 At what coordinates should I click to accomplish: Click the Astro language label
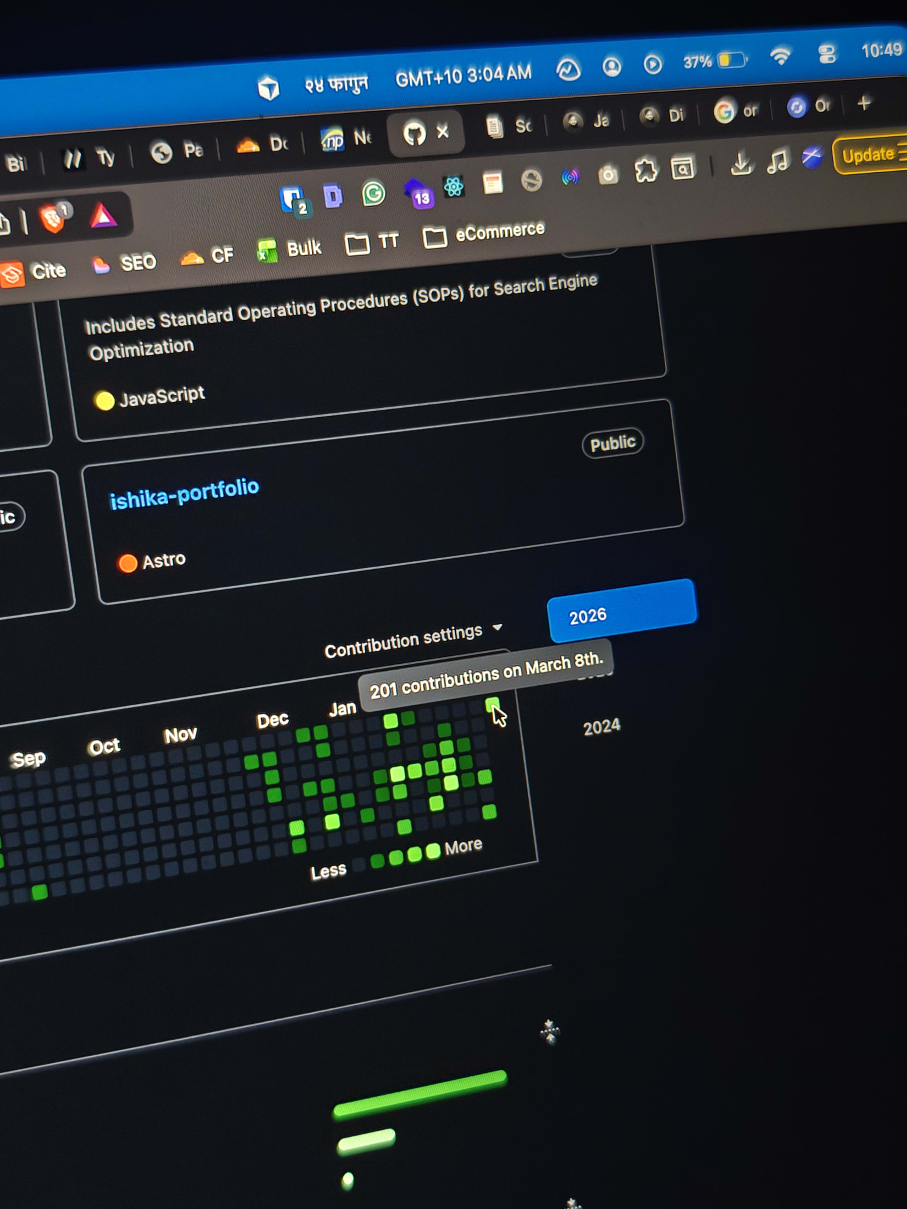pos(164,560)
